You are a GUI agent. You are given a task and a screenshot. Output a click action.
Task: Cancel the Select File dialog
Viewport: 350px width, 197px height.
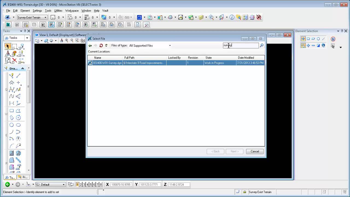click(254, 151)
